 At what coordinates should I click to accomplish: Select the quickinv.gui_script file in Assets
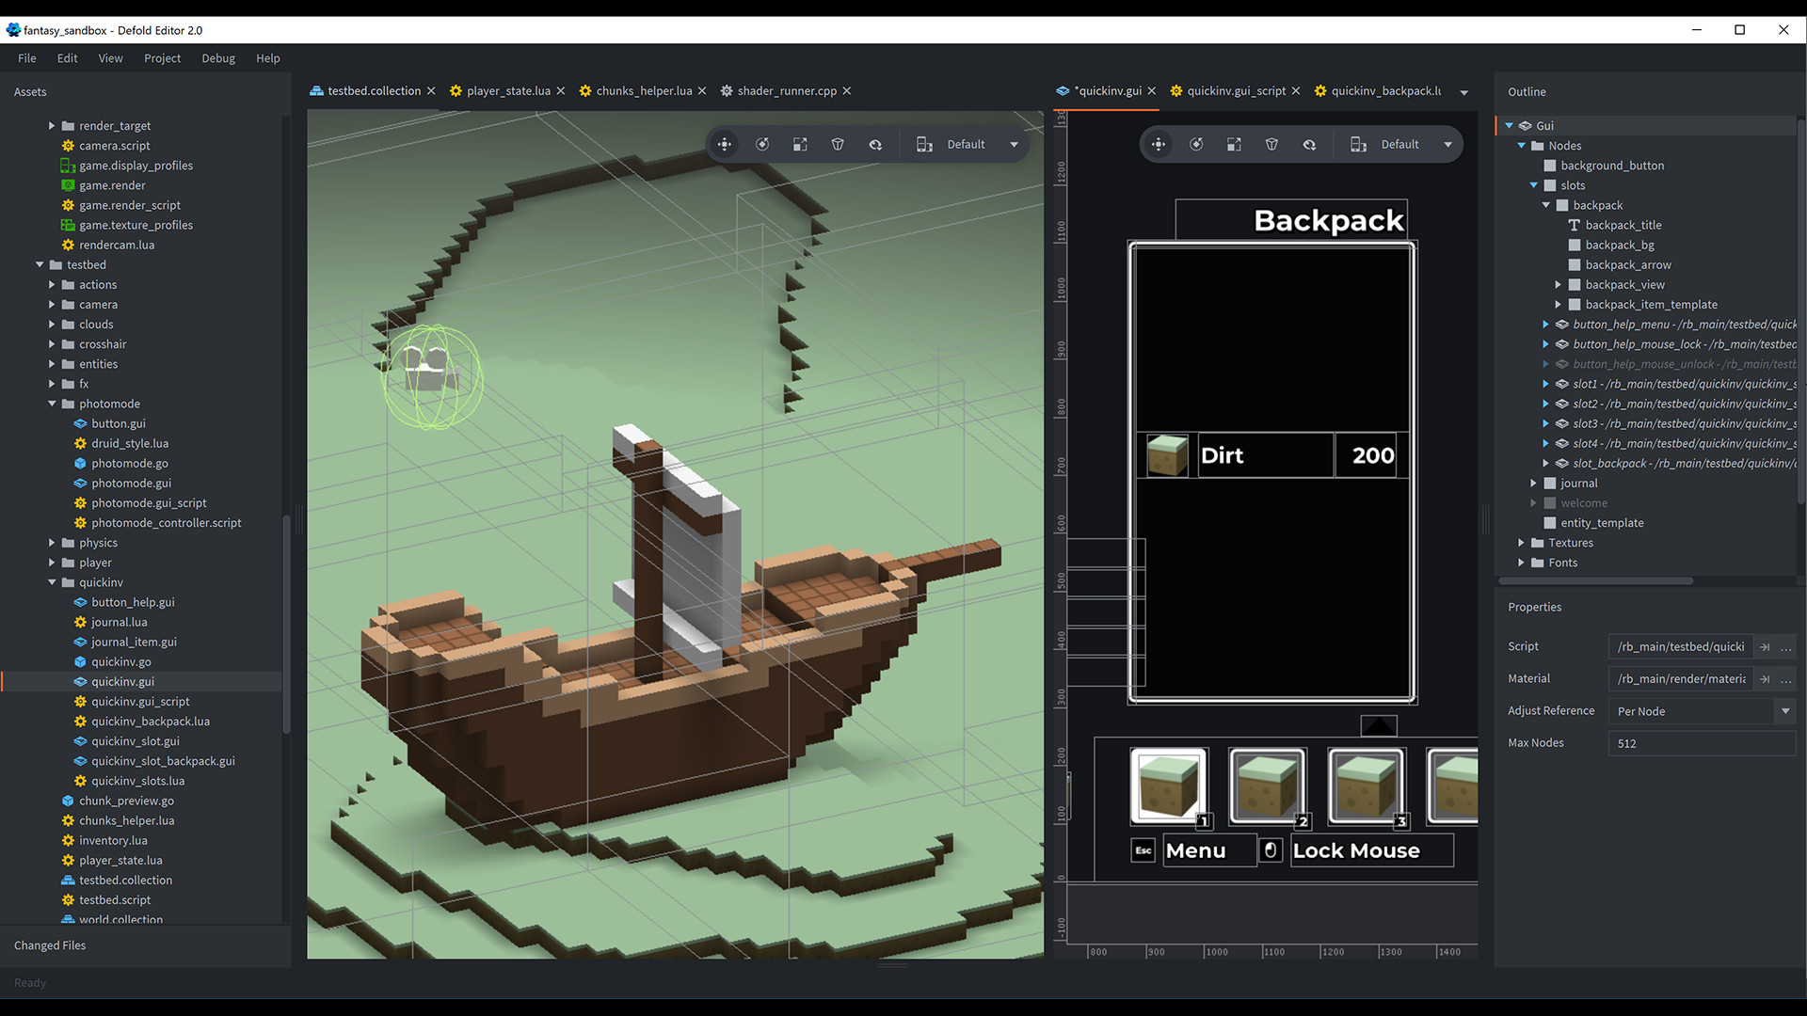[141, 701]
